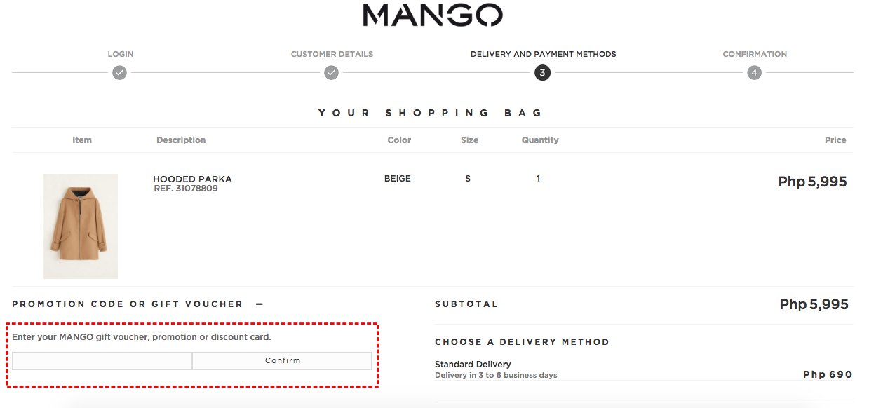The height and width of the screenshot is (408, 869).
Task: Select the Login step checkmark circle
Action: coord(120,73)
